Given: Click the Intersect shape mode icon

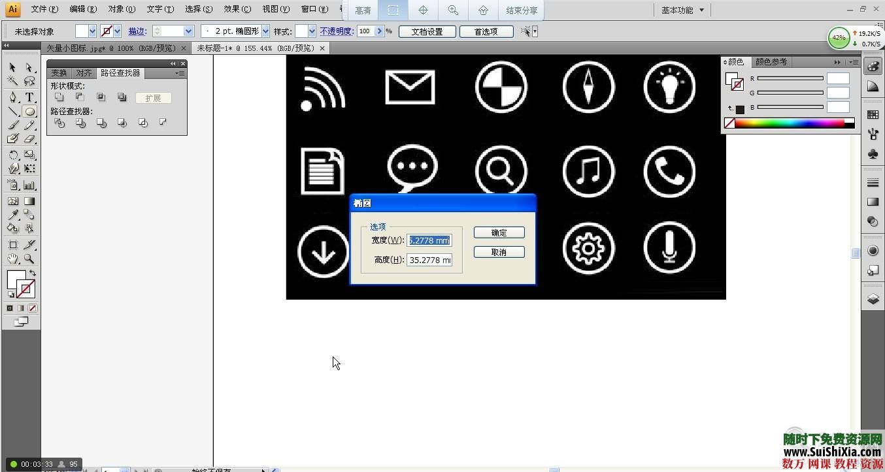Looking at the screenshot, I should click(x=101, y=97).
